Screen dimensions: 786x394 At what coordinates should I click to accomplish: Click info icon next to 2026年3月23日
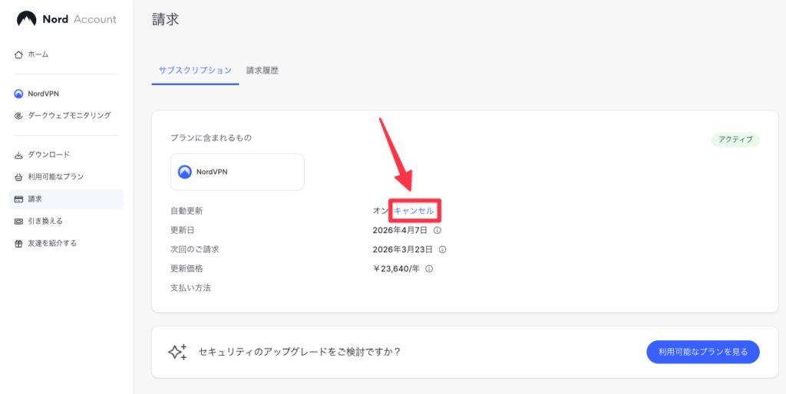443,249
